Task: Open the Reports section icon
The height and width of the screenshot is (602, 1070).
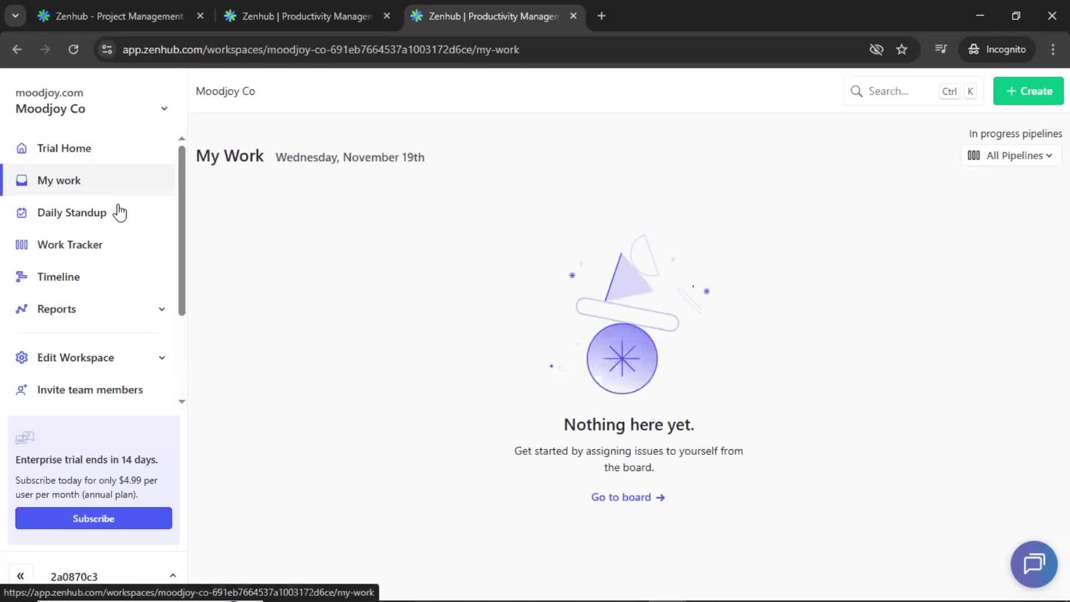Action: click(22, 309)
